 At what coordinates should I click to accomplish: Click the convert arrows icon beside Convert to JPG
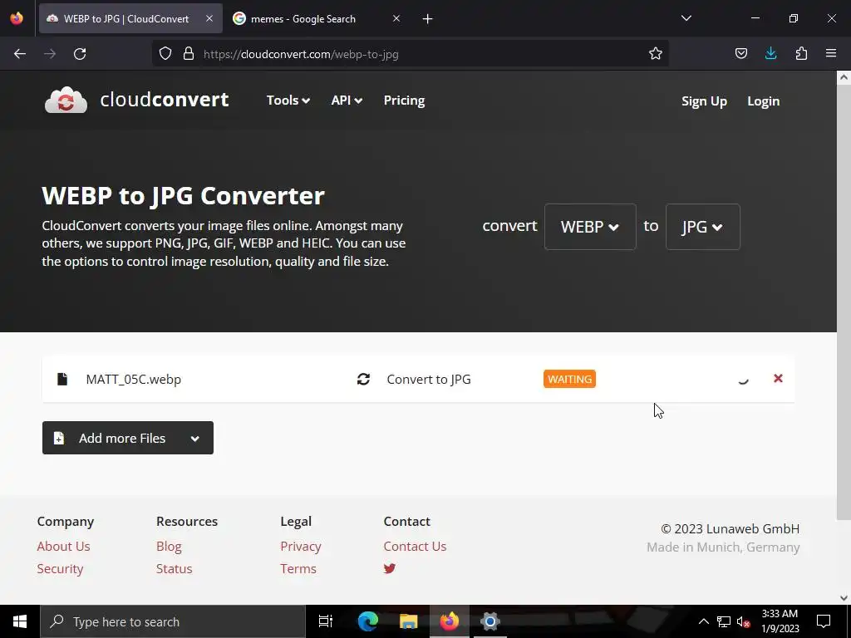(364, 379)
